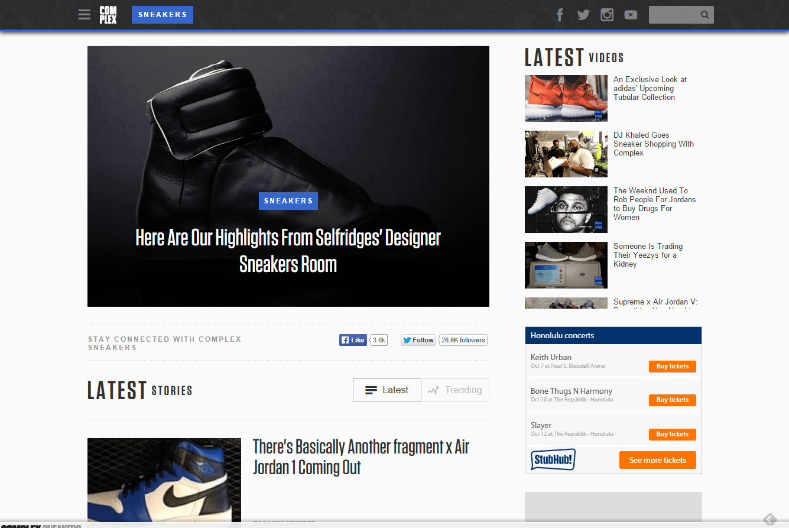The image size is (789, 528).
Task: Click the 3.6k Facebook like count
Action: pos(379,340)
